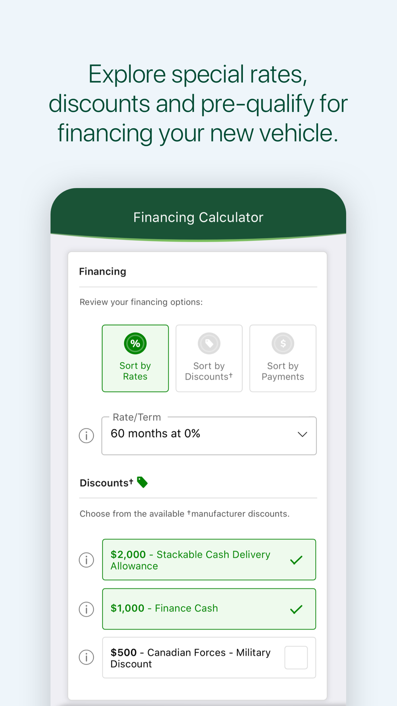Click the percent icon in Sort by Rates

tap(135, 343)
